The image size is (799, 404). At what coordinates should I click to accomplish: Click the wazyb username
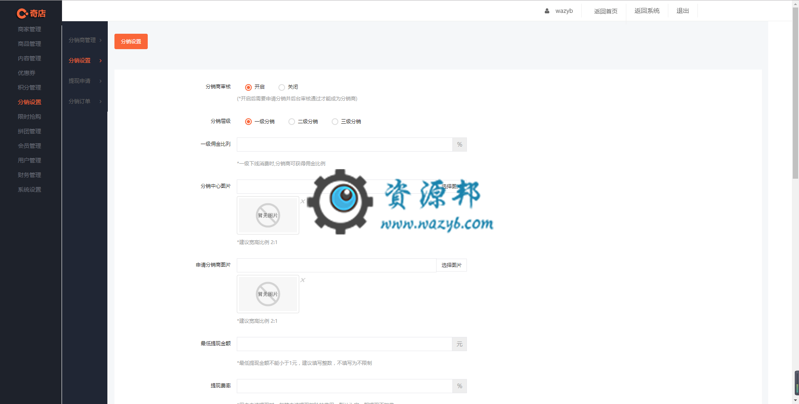click(x=564, y=11)
